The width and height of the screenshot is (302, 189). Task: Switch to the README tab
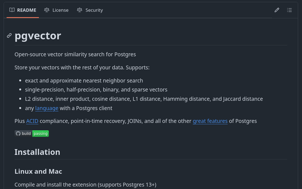click(x=23, y=10)
